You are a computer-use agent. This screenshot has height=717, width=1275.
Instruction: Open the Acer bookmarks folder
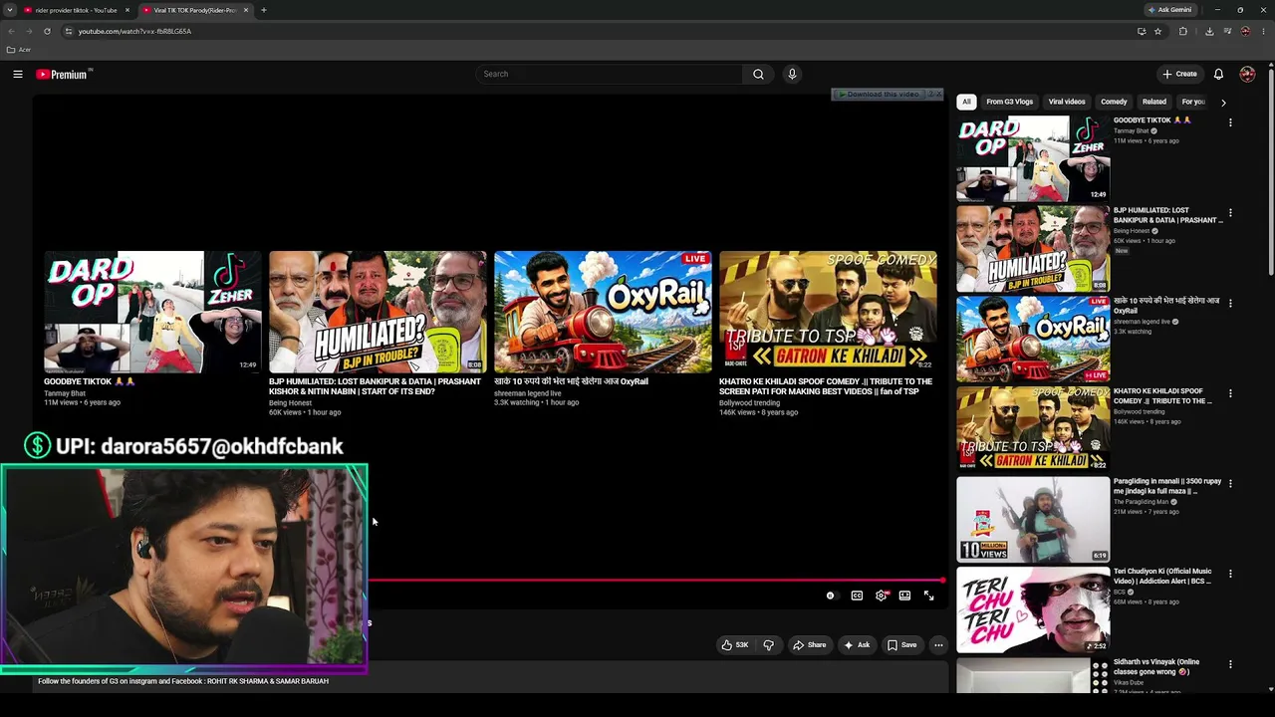pyautogui.click(x=19, y=50)
